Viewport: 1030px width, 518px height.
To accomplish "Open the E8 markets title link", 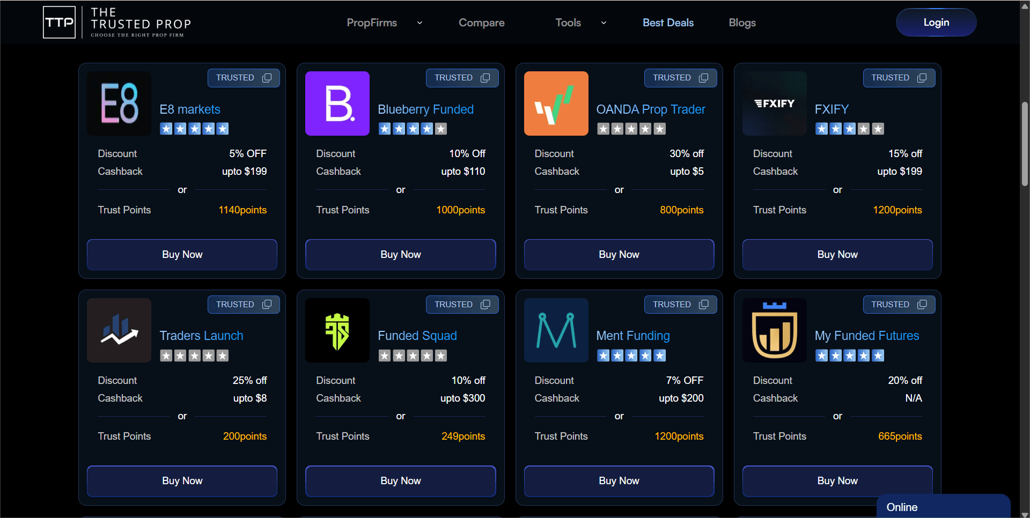I will click(190, 109).
